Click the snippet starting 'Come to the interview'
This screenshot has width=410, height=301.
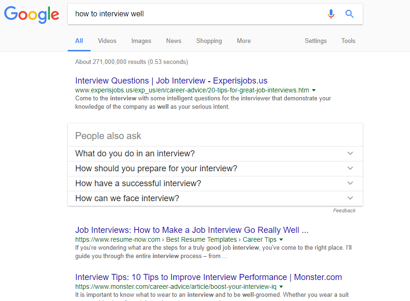[x=203, y=102]
